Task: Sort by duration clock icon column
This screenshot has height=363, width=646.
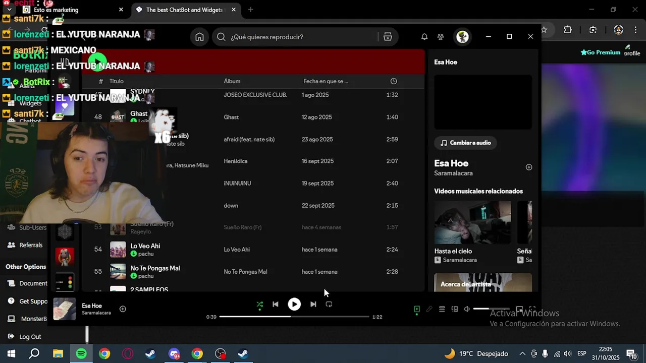Action: point(394,81)
